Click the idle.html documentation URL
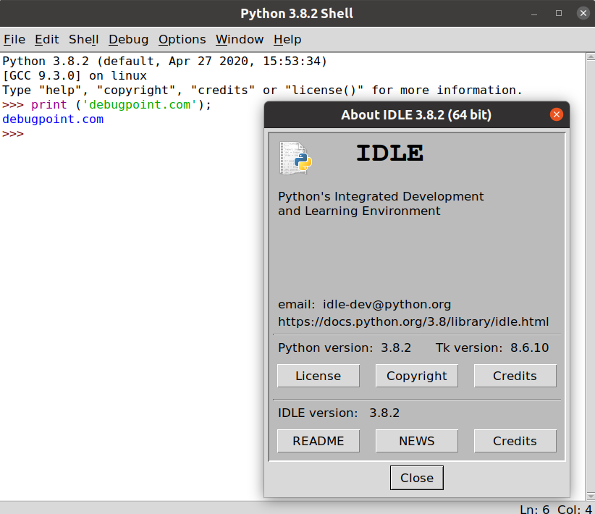 (413, 321)
